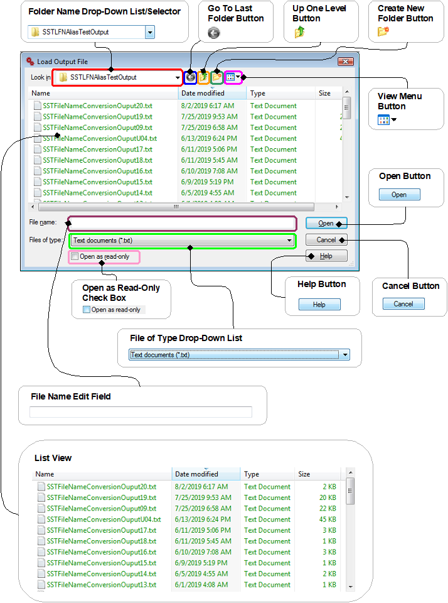This screenshot has width=448, height=603.
Task: Open the Files of type drop-down in the dialog
Action: tap(289, 241)
